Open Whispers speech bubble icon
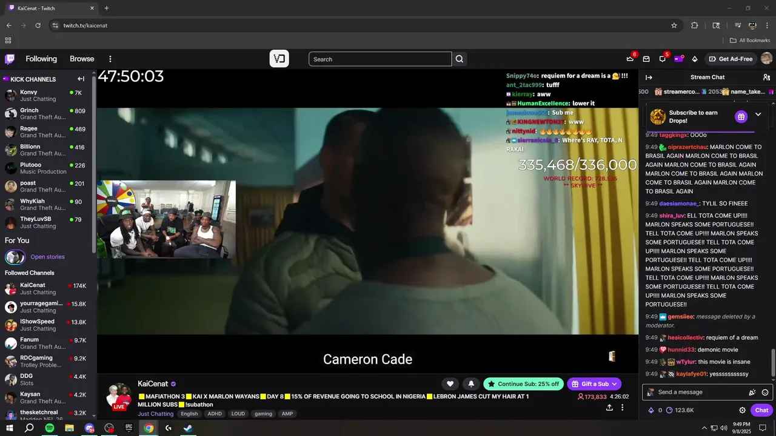This screenshot has height=436, width=776. click(663, 59)
